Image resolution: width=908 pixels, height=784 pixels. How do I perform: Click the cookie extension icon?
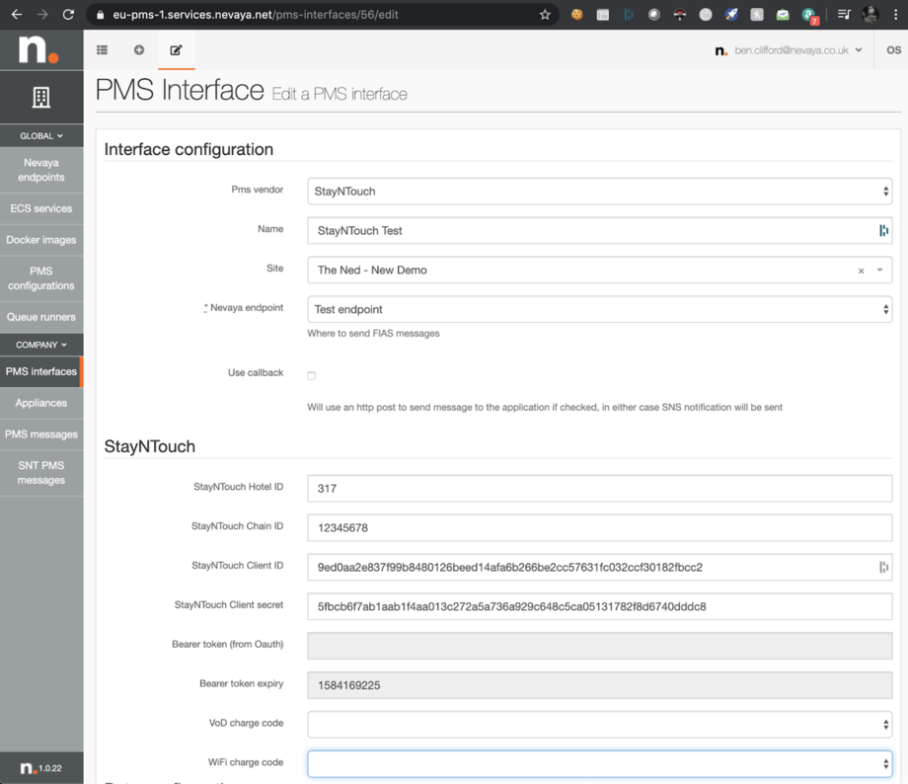(576, 15)
